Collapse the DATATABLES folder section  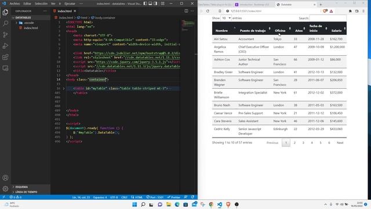(31, 17)
